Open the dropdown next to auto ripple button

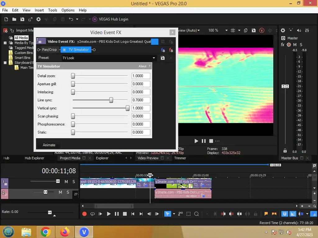[307, 214]
